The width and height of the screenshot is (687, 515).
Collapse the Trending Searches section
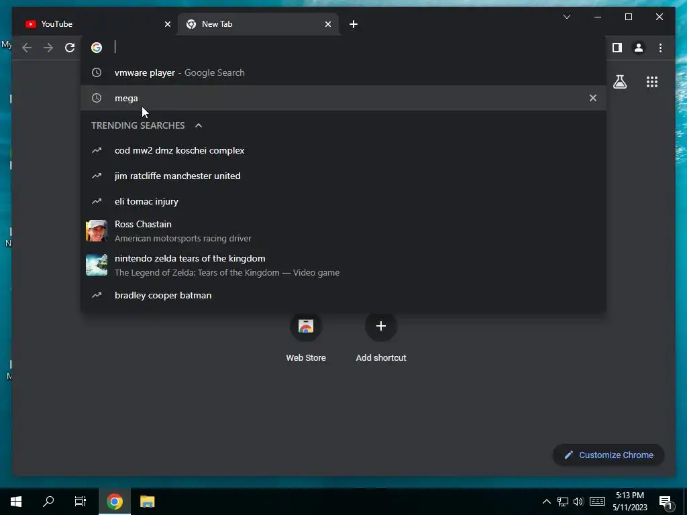(x=199, y=125)
